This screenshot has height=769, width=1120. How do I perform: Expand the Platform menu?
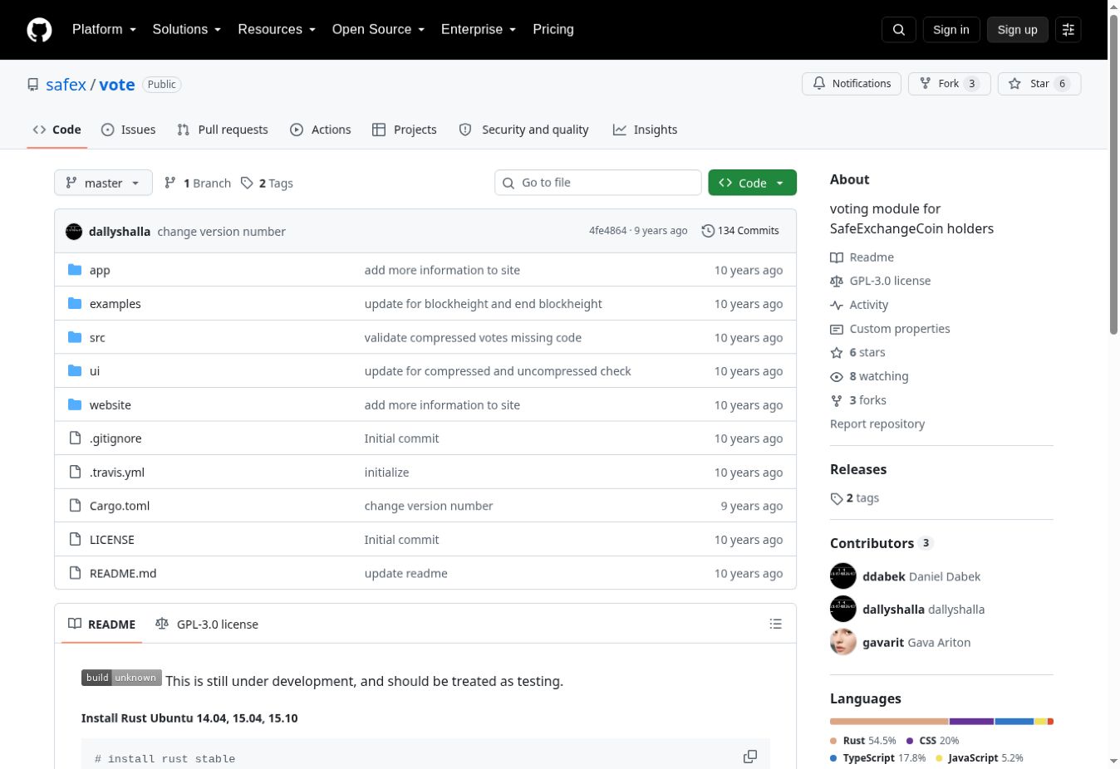point(104,29)
